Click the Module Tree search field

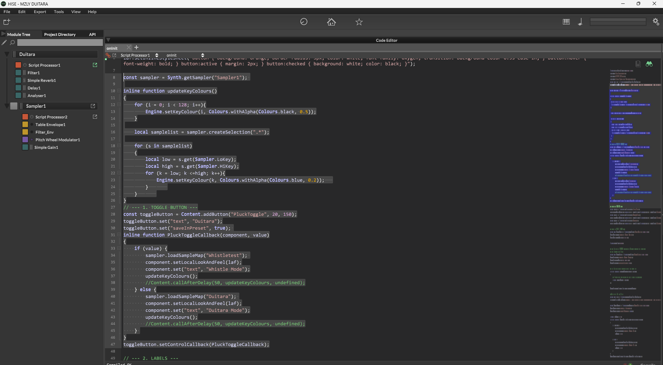coord(60,42)
